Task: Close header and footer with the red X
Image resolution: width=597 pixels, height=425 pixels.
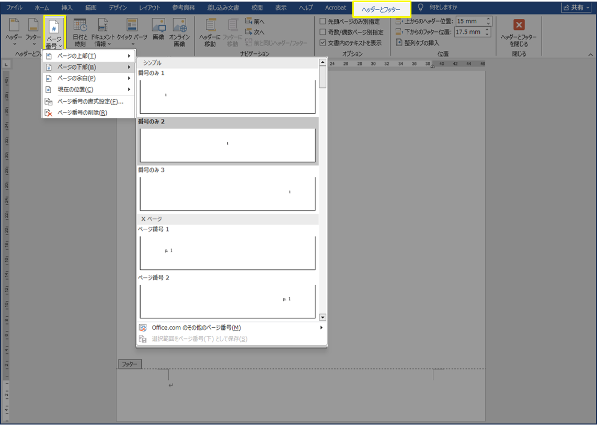Action: click(519, 25)
